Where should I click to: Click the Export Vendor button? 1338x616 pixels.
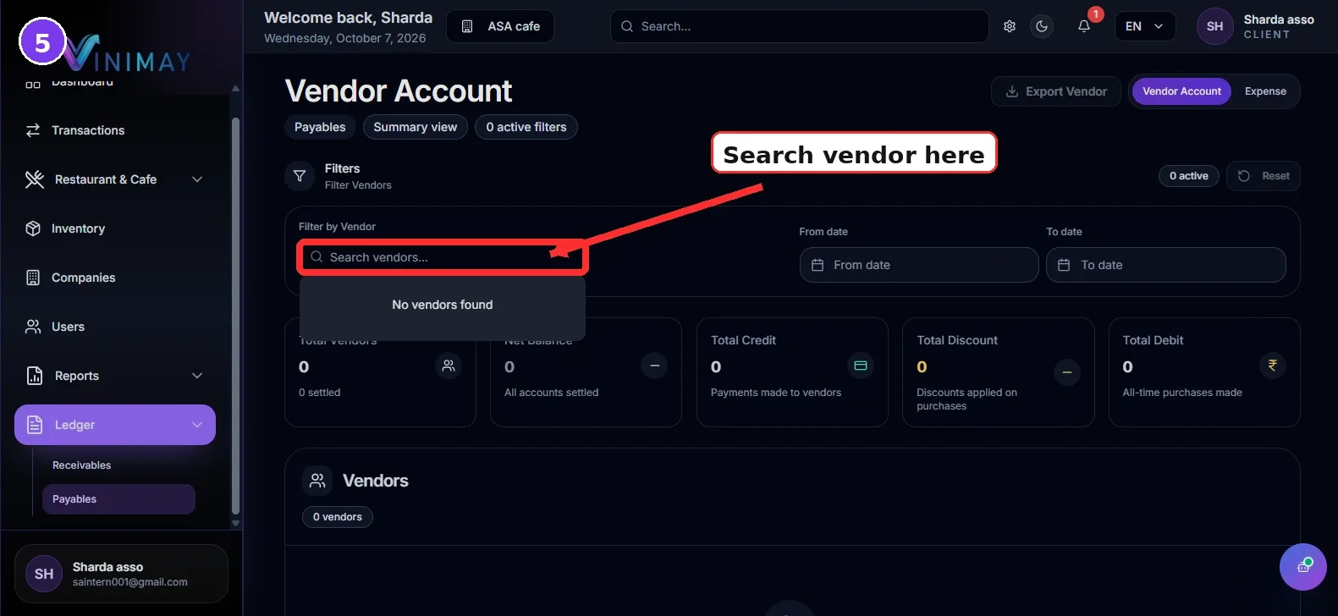coord(1056,91)
